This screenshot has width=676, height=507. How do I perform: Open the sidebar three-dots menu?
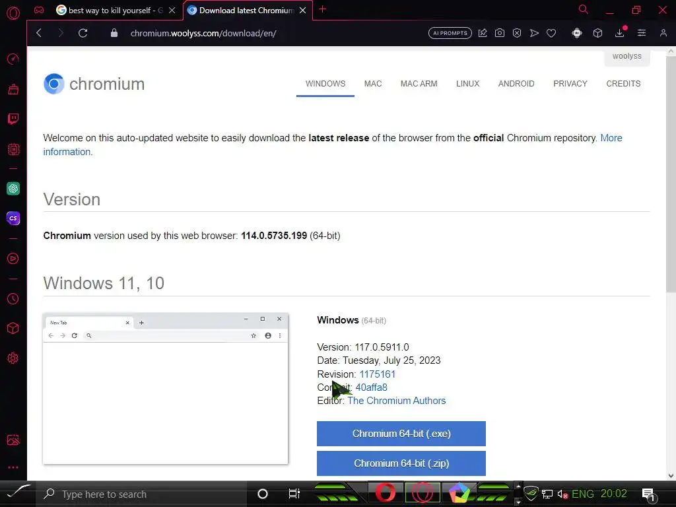pyautogui.click(x=13, y=467)
